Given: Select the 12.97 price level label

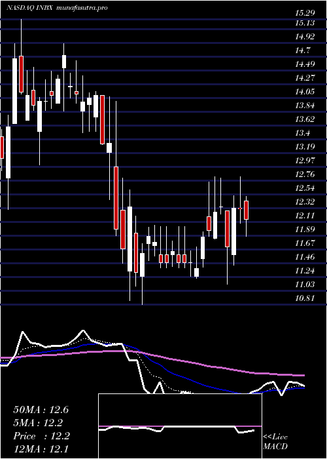Looking at the screenshot, I should 305,161.
